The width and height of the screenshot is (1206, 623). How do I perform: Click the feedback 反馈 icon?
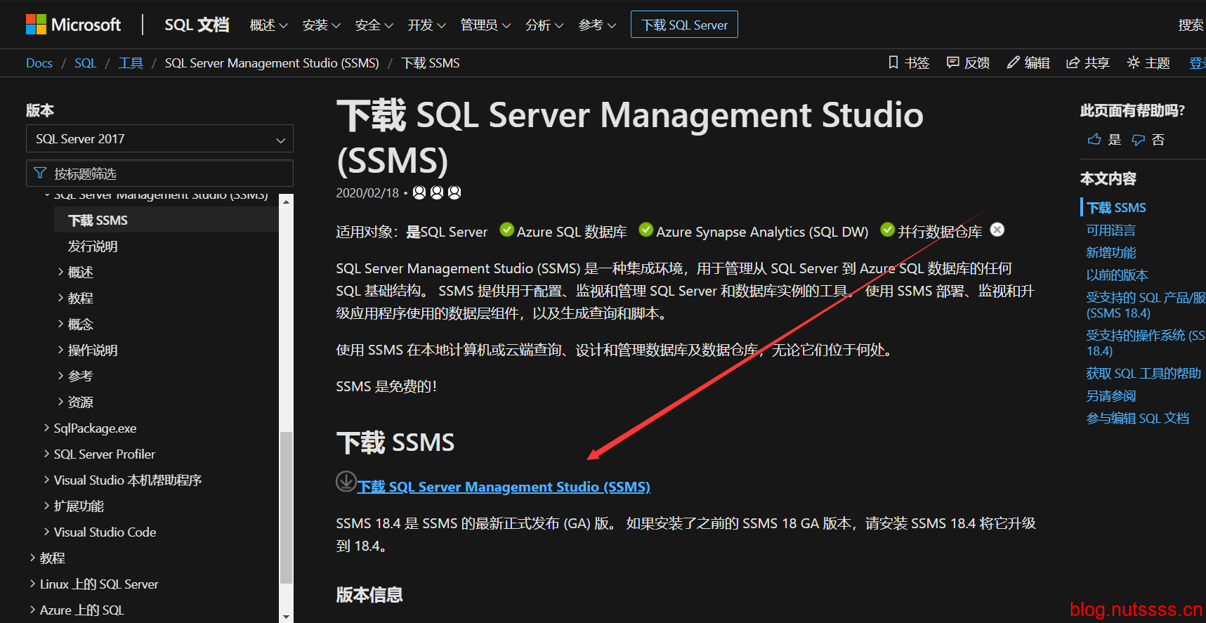pos(953,63)
